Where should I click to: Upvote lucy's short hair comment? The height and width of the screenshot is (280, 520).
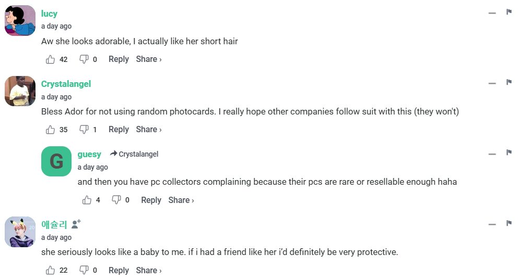click(51, 59)
